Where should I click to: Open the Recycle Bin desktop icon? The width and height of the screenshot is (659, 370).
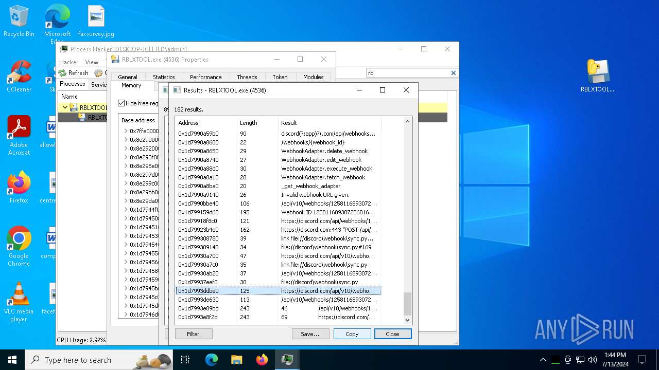(x=19, y=22)
